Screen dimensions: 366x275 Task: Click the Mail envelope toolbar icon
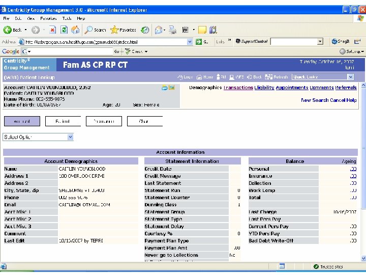[x=159, y=30]
